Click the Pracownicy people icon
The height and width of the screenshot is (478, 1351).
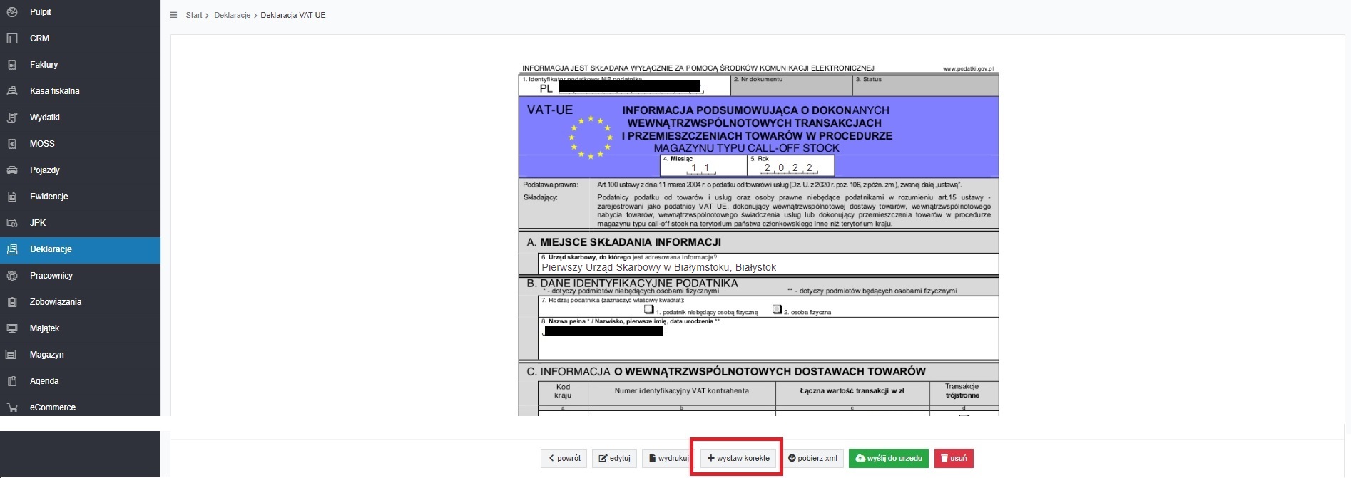coord(11,276)
